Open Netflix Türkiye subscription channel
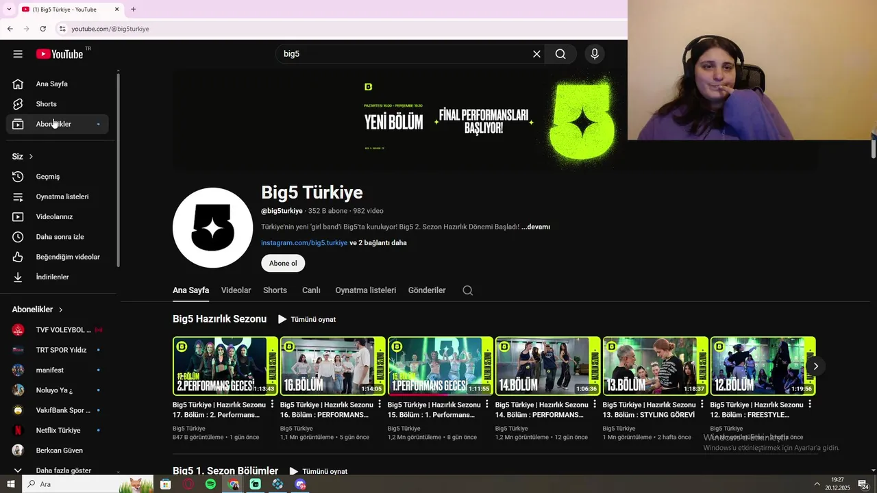Viewport: 877px width, 493px height. [58, 431]
